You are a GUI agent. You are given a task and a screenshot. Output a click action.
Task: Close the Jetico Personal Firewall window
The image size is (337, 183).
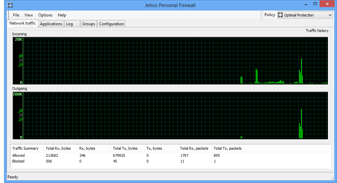[x=327, y=4]
